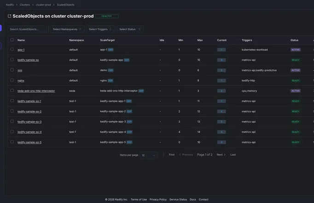This screenshot has width=314, height=203.
Task: Open the kedify-sample-so-3 link
Action: 29,122
